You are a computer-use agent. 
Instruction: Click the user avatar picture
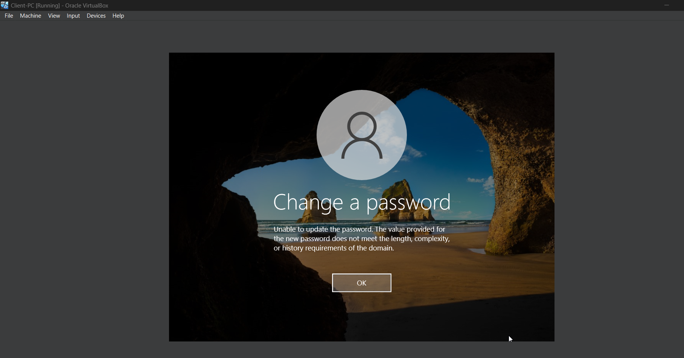pyautogui.click(x=362, y=135)
